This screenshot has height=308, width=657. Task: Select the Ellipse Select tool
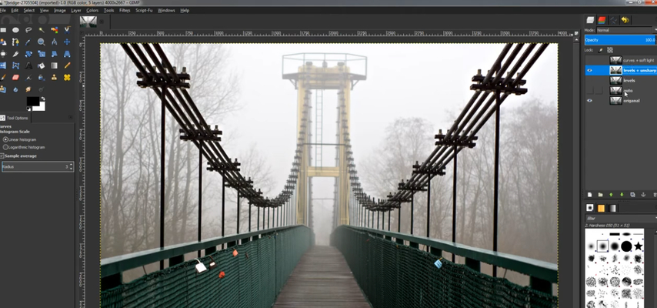pyautogui.click(x=15, y=30)
